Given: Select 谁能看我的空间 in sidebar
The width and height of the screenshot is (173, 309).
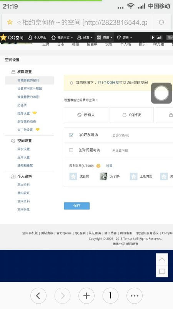Looking at the screenshot, I should [30, 80].
